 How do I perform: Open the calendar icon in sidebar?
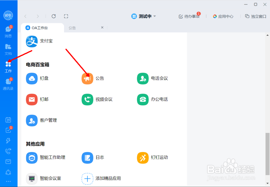click(8, 120)
